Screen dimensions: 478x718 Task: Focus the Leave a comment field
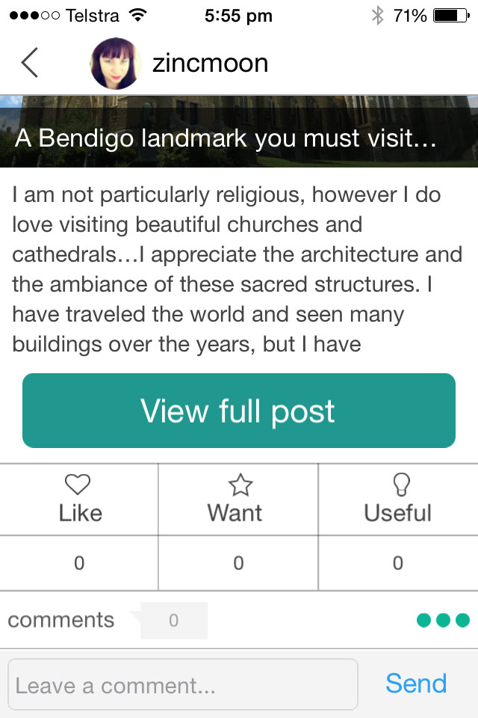[183, 684]
